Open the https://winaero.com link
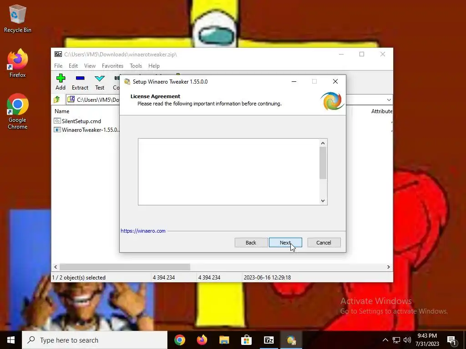This screenshot has height=349, width=466. [x=143, y=231]
